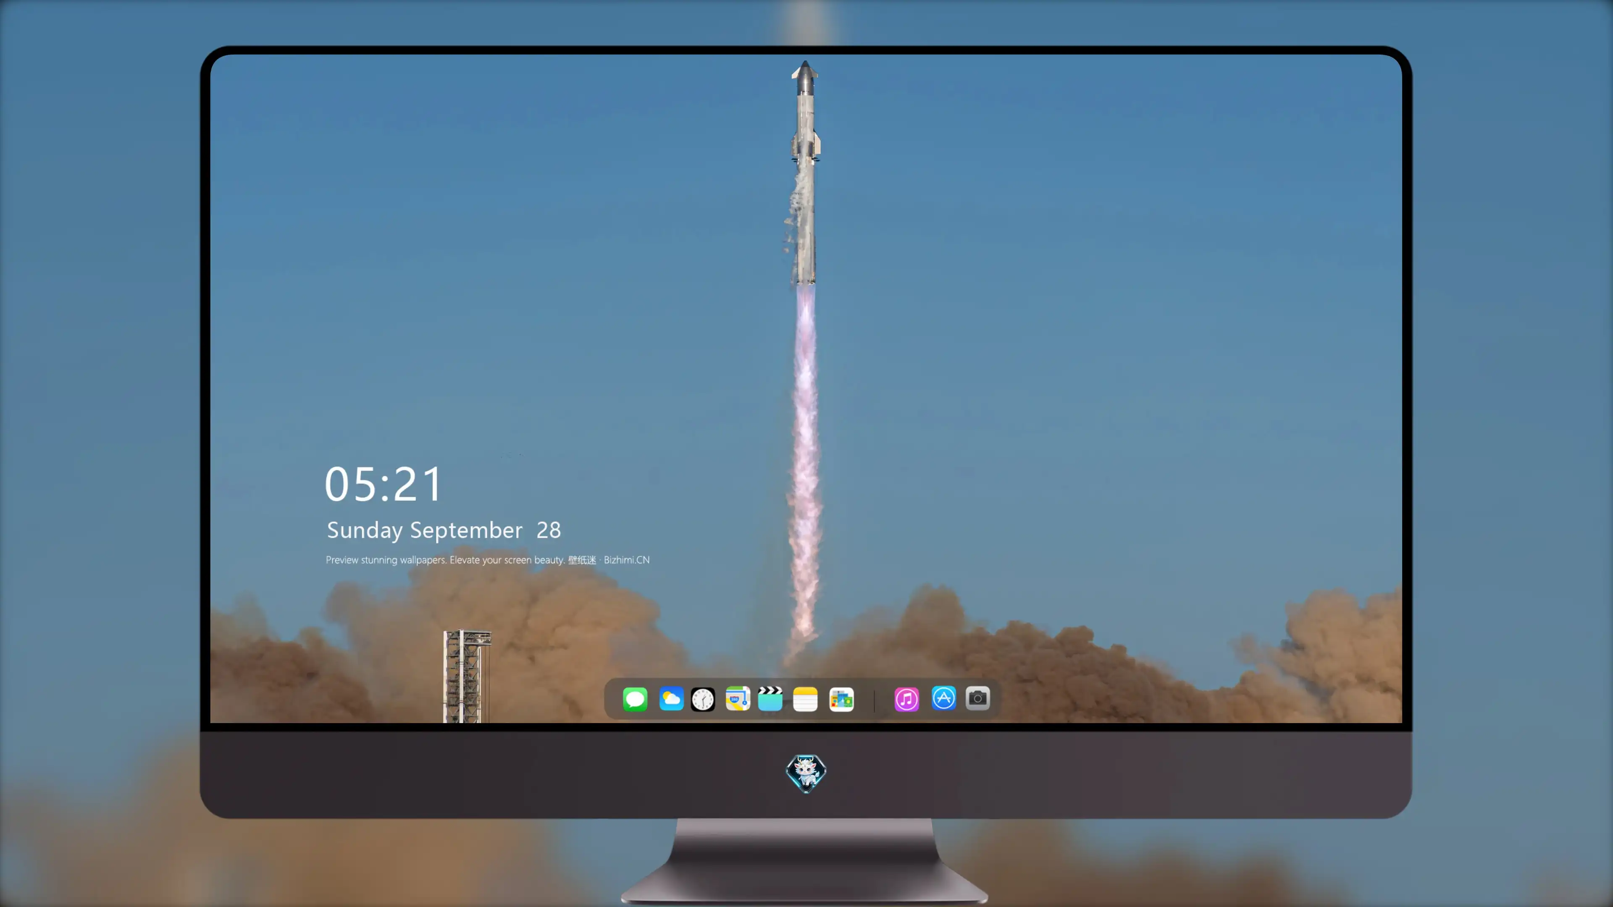This screenshot has height=907, width=1613.
Task: Open the photo collage app icon
Action: pos(841,699)
